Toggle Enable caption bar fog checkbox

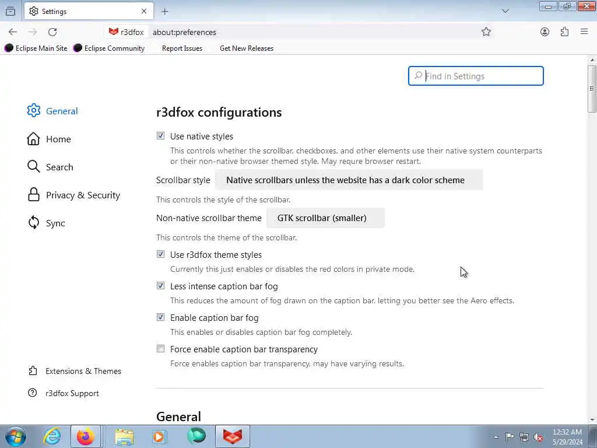[161, 317]
